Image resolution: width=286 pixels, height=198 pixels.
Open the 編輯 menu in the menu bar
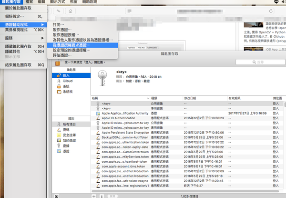41,2
